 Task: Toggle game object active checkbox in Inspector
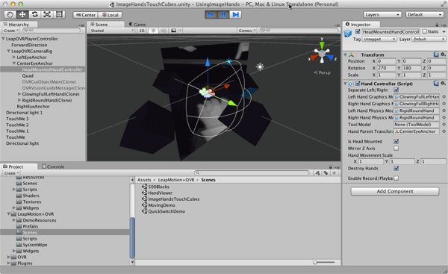pyautogui.click(x=358, y=31)
